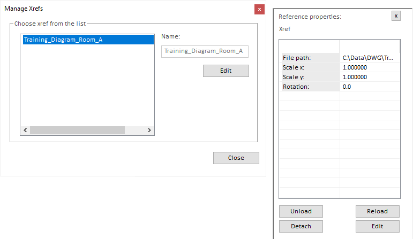
Task: Click the Name text field
Action: coord(205,51)
